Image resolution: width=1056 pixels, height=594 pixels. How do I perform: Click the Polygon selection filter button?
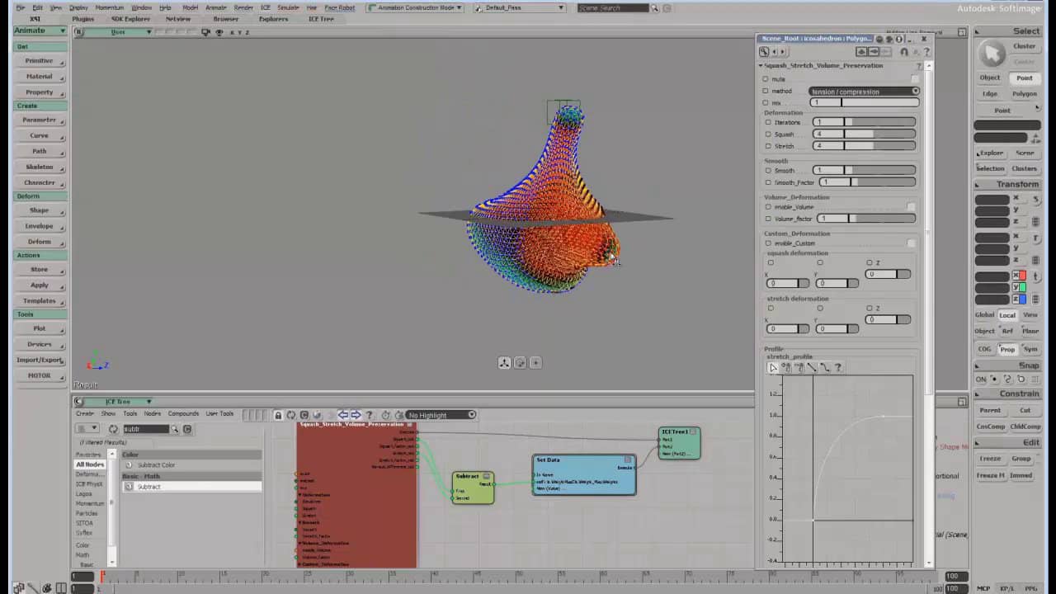1025,94
